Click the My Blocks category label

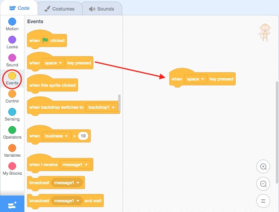tap(12, 174)
